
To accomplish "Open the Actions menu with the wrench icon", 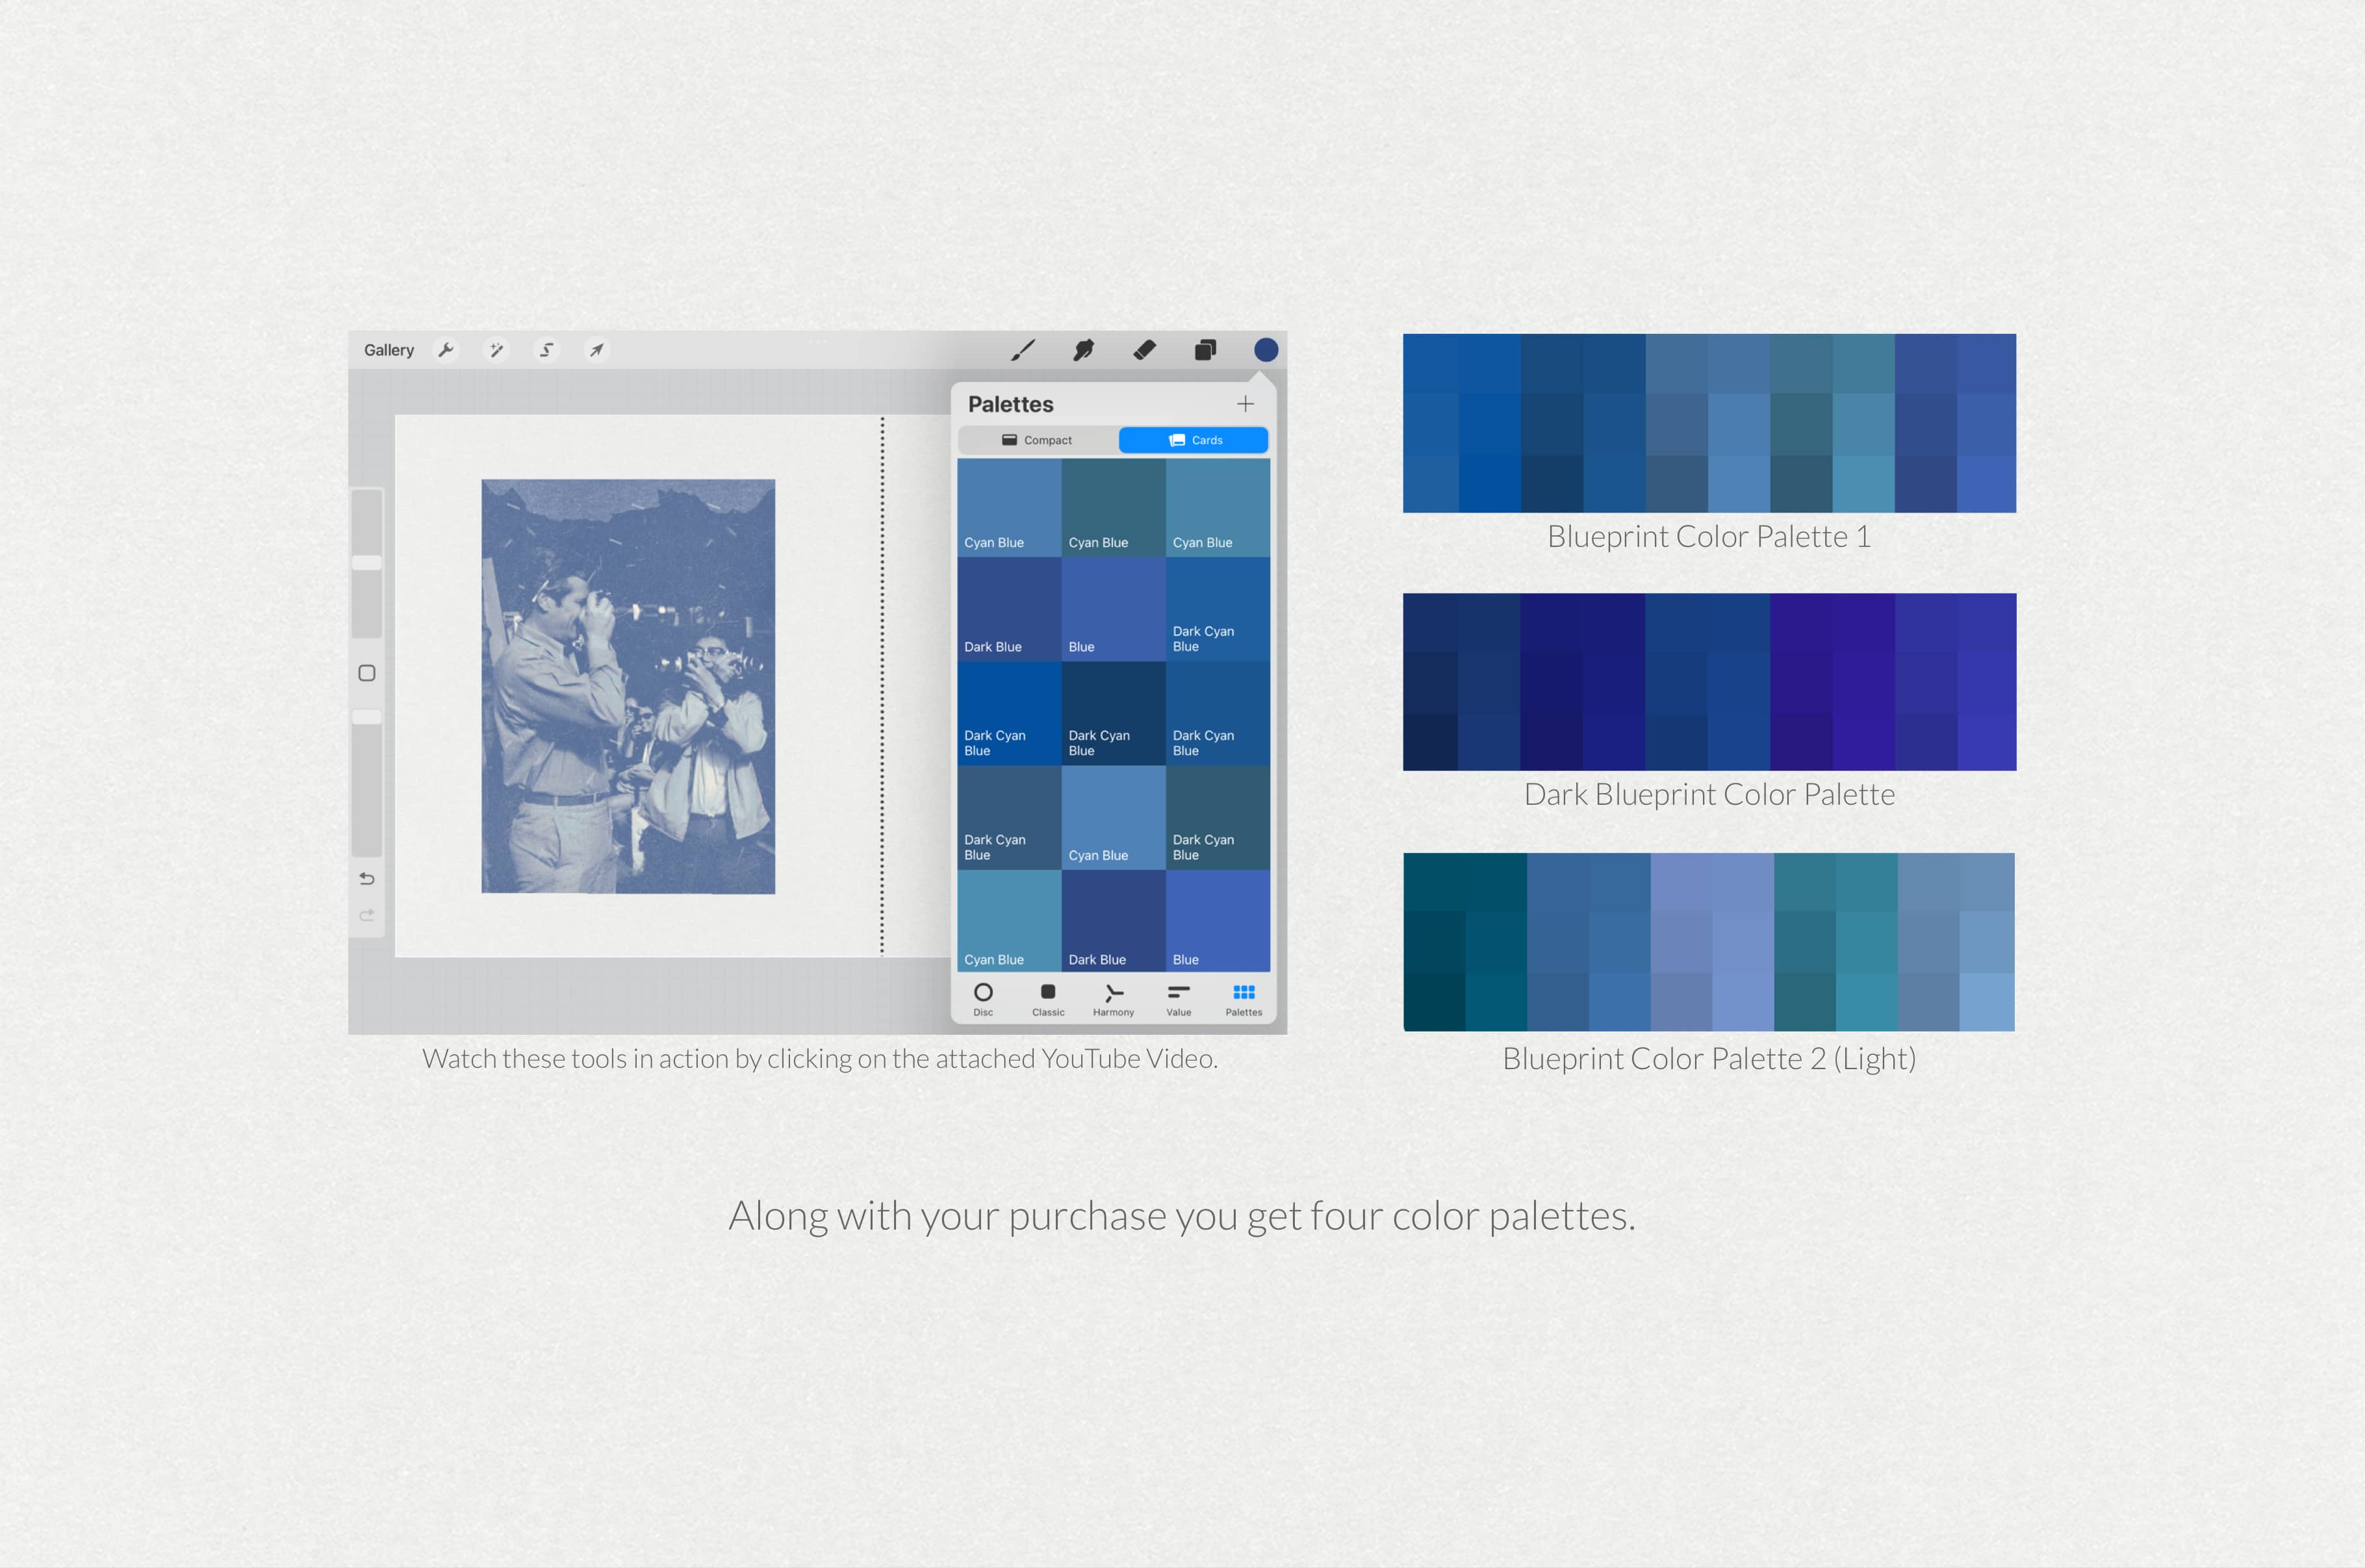I will tap(446, 350).
